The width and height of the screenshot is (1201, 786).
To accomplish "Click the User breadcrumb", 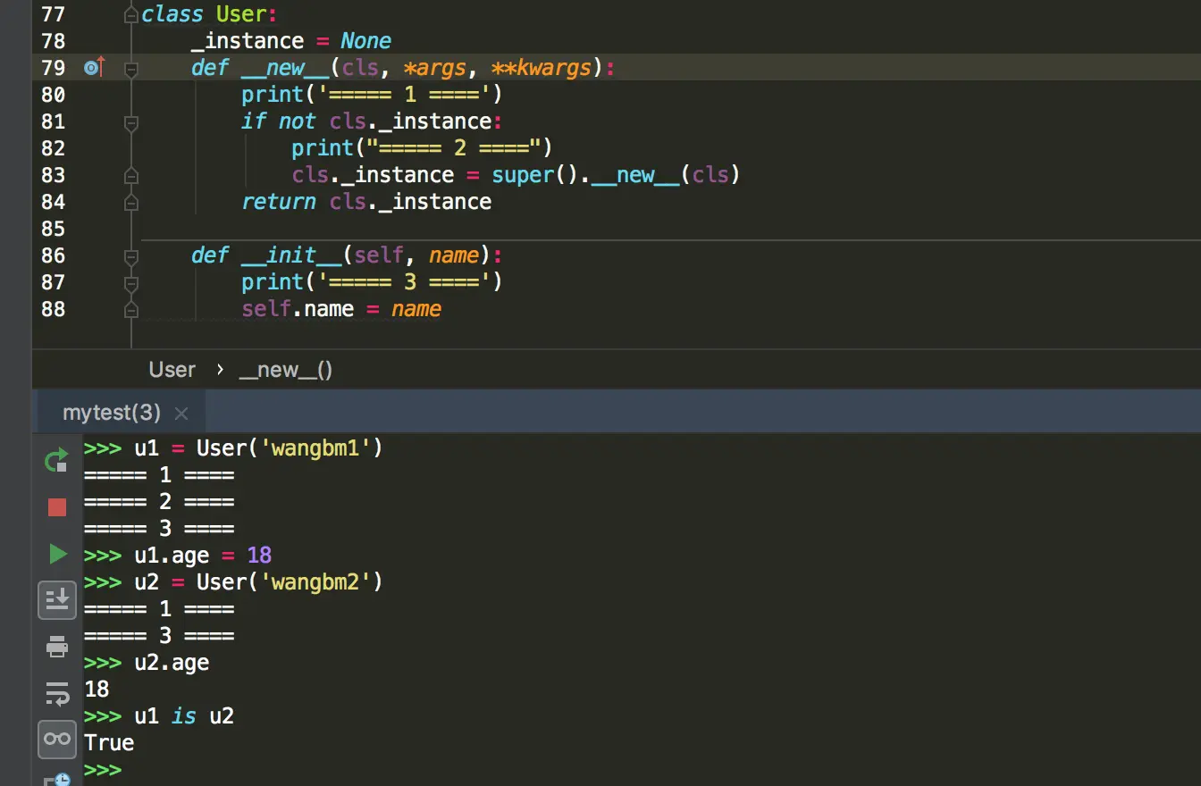I will click(x=172, y=370).
